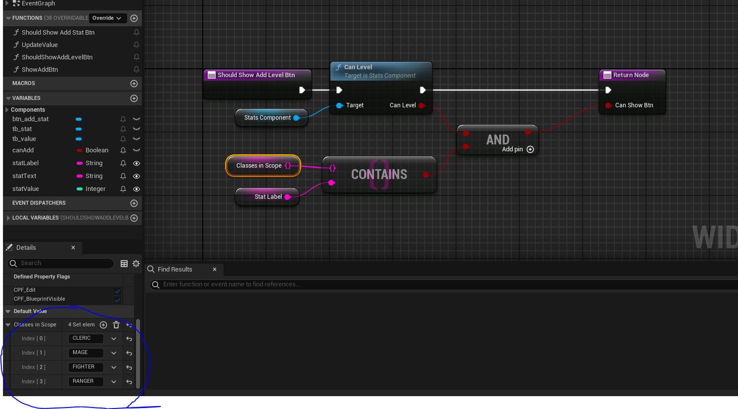738x409 pixels.
Task: Click bell icon for ShouldShowAddLevelBtn function
Action: [x=137, y=57]
